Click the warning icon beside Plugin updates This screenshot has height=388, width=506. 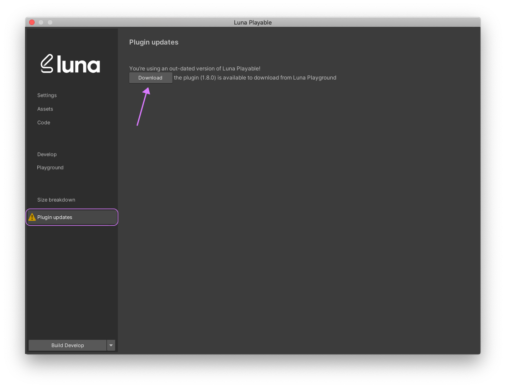(32, 217)
